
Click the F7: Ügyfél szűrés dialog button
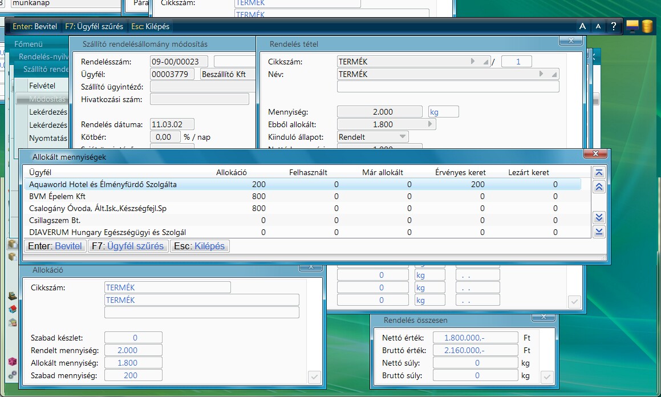pyautogui.click(x=128, y=246)
